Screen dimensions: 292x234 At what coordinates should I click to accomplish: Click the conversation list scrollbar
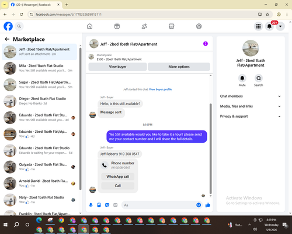pos(80,119)
